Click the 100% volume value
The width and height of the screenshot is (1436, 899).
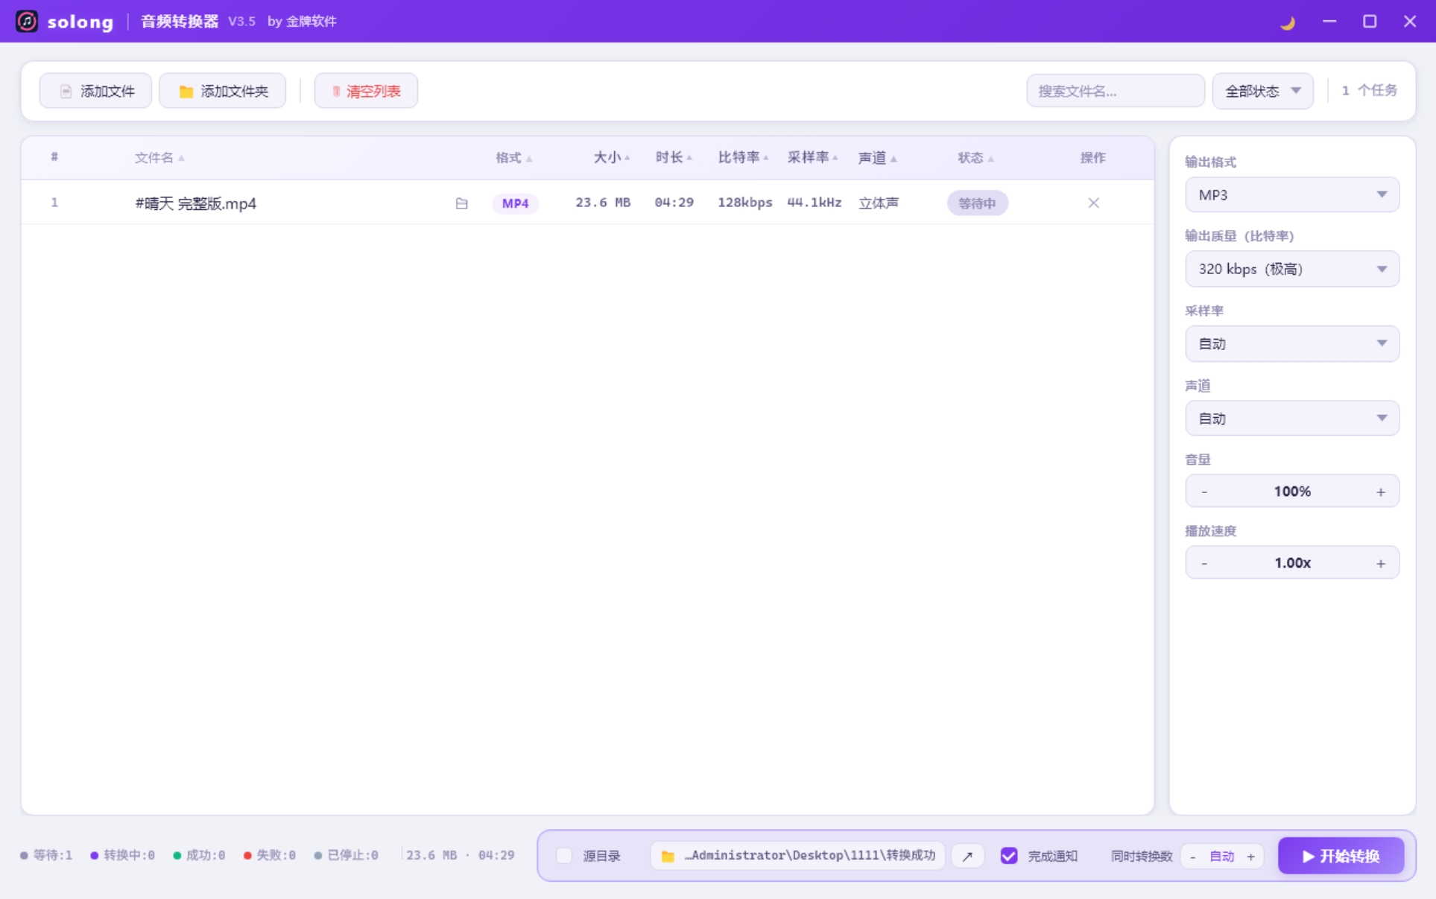tap(1292, 492)
